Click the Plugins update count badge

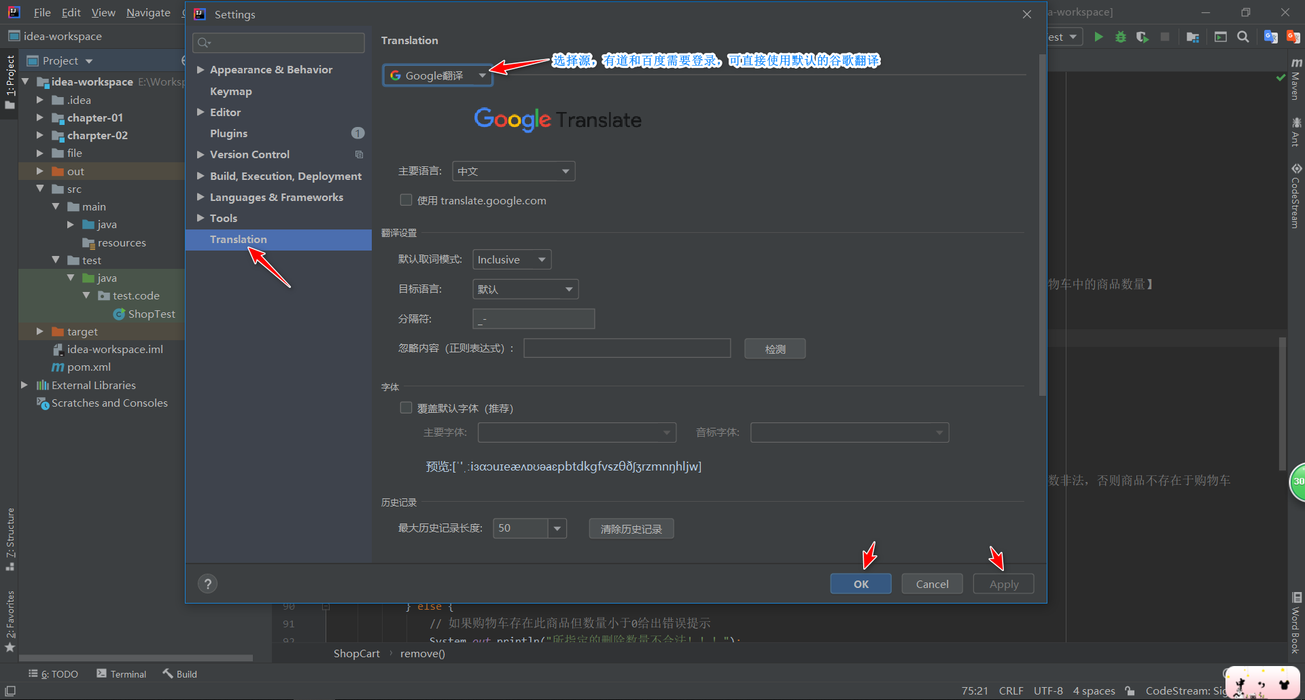tap(358, 133)
